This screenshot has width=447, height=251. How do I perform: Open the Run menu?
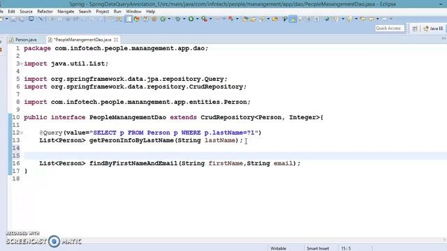[x=117, y=12]
